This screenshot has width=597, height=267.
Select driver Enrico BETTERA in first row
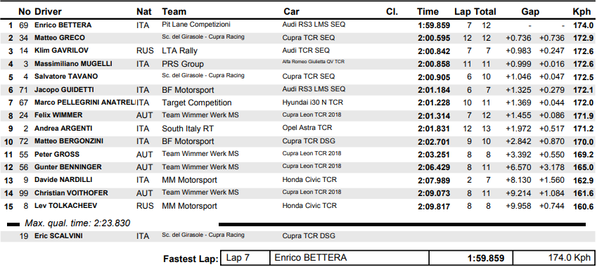(63, 25)
